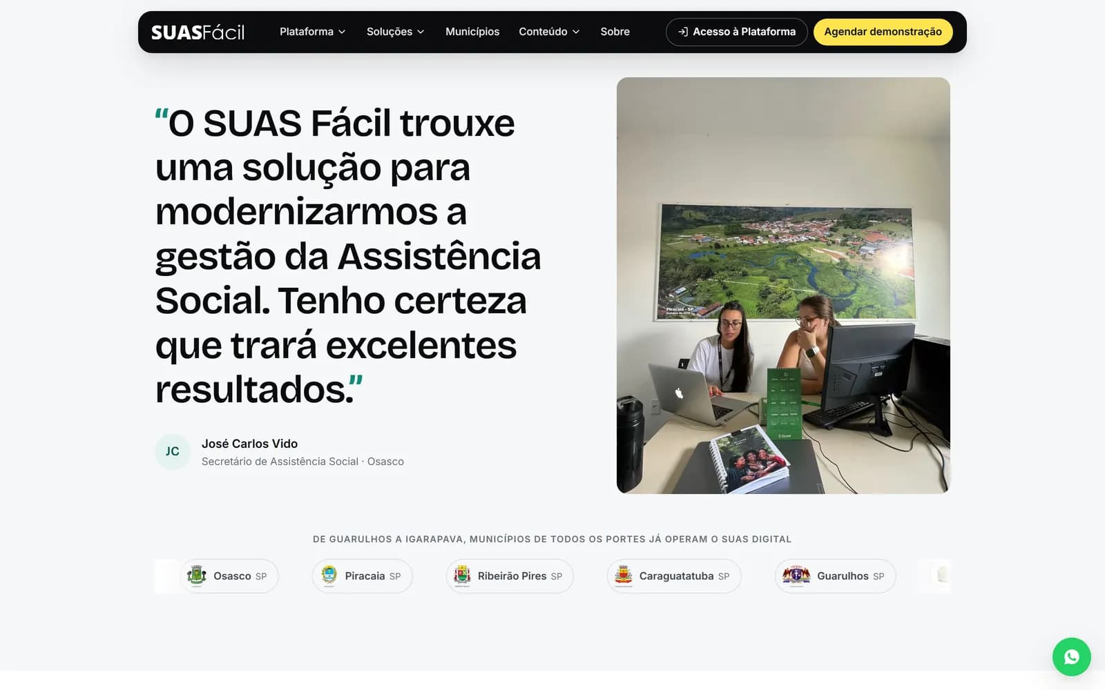Go to the Municípios page
The image size is (1105, 690).
click(472, 32)
